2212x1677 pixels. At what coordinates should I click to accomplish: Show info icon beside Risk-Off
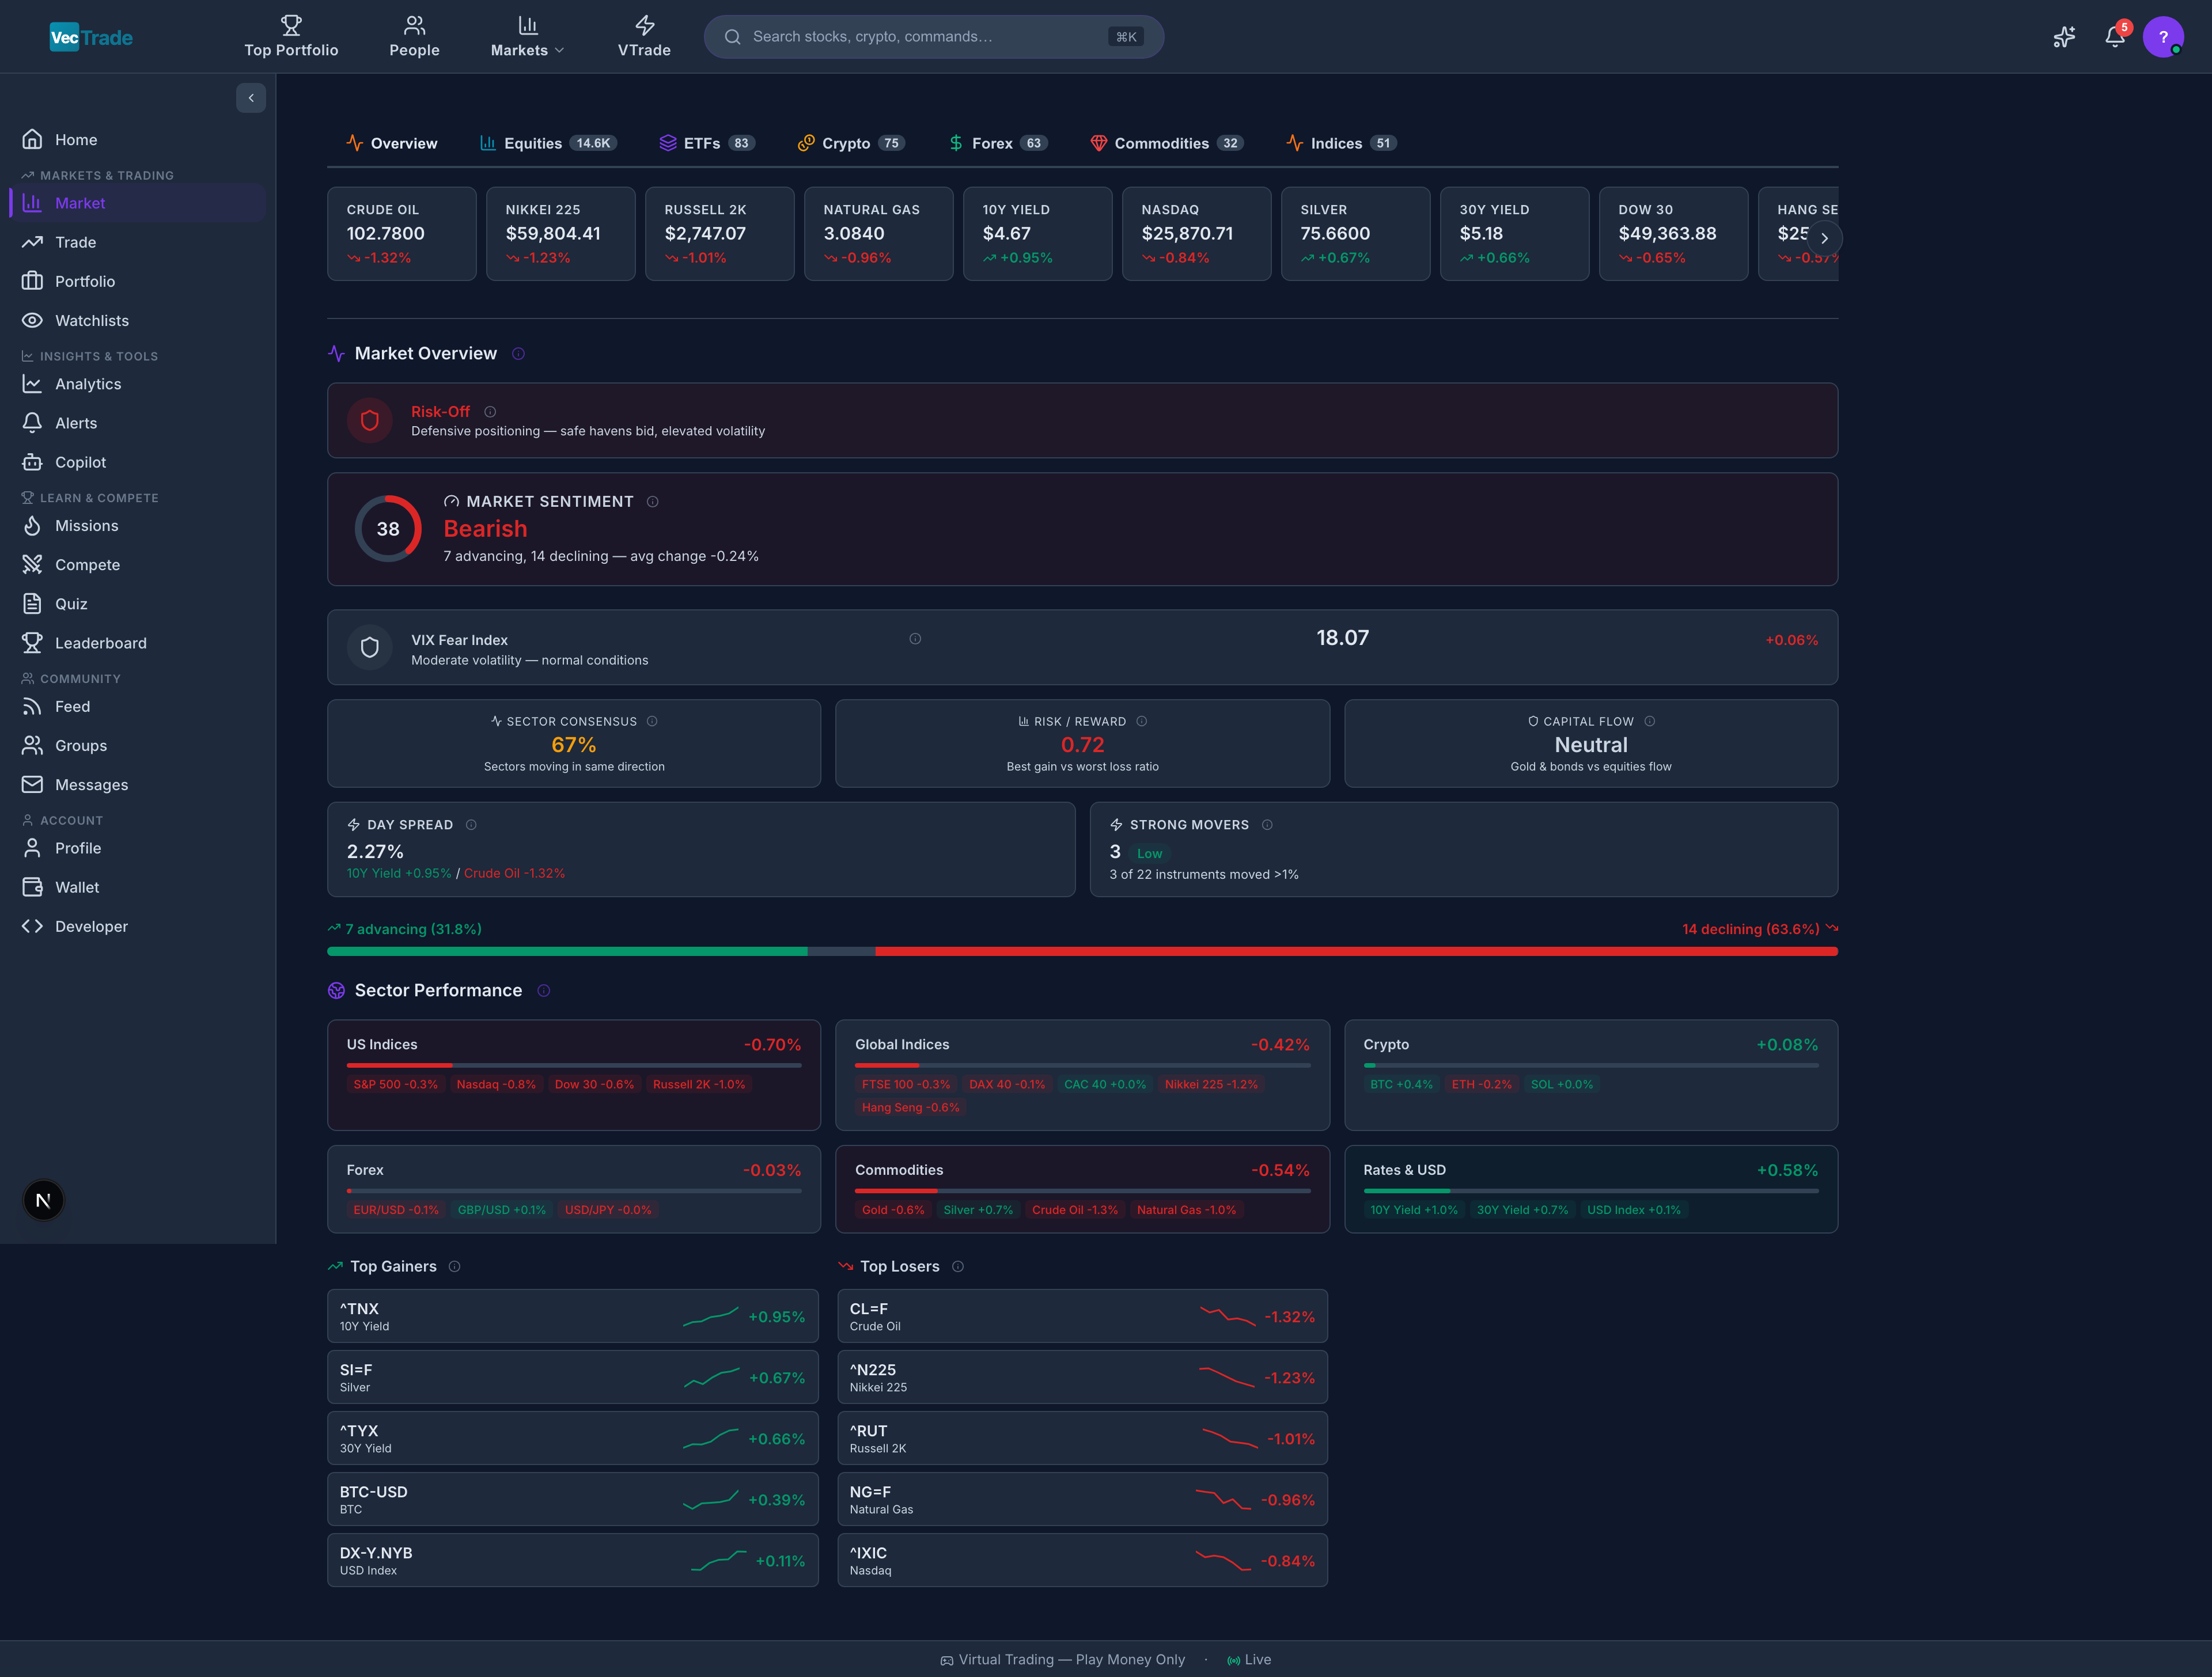(x=490, y=412)
